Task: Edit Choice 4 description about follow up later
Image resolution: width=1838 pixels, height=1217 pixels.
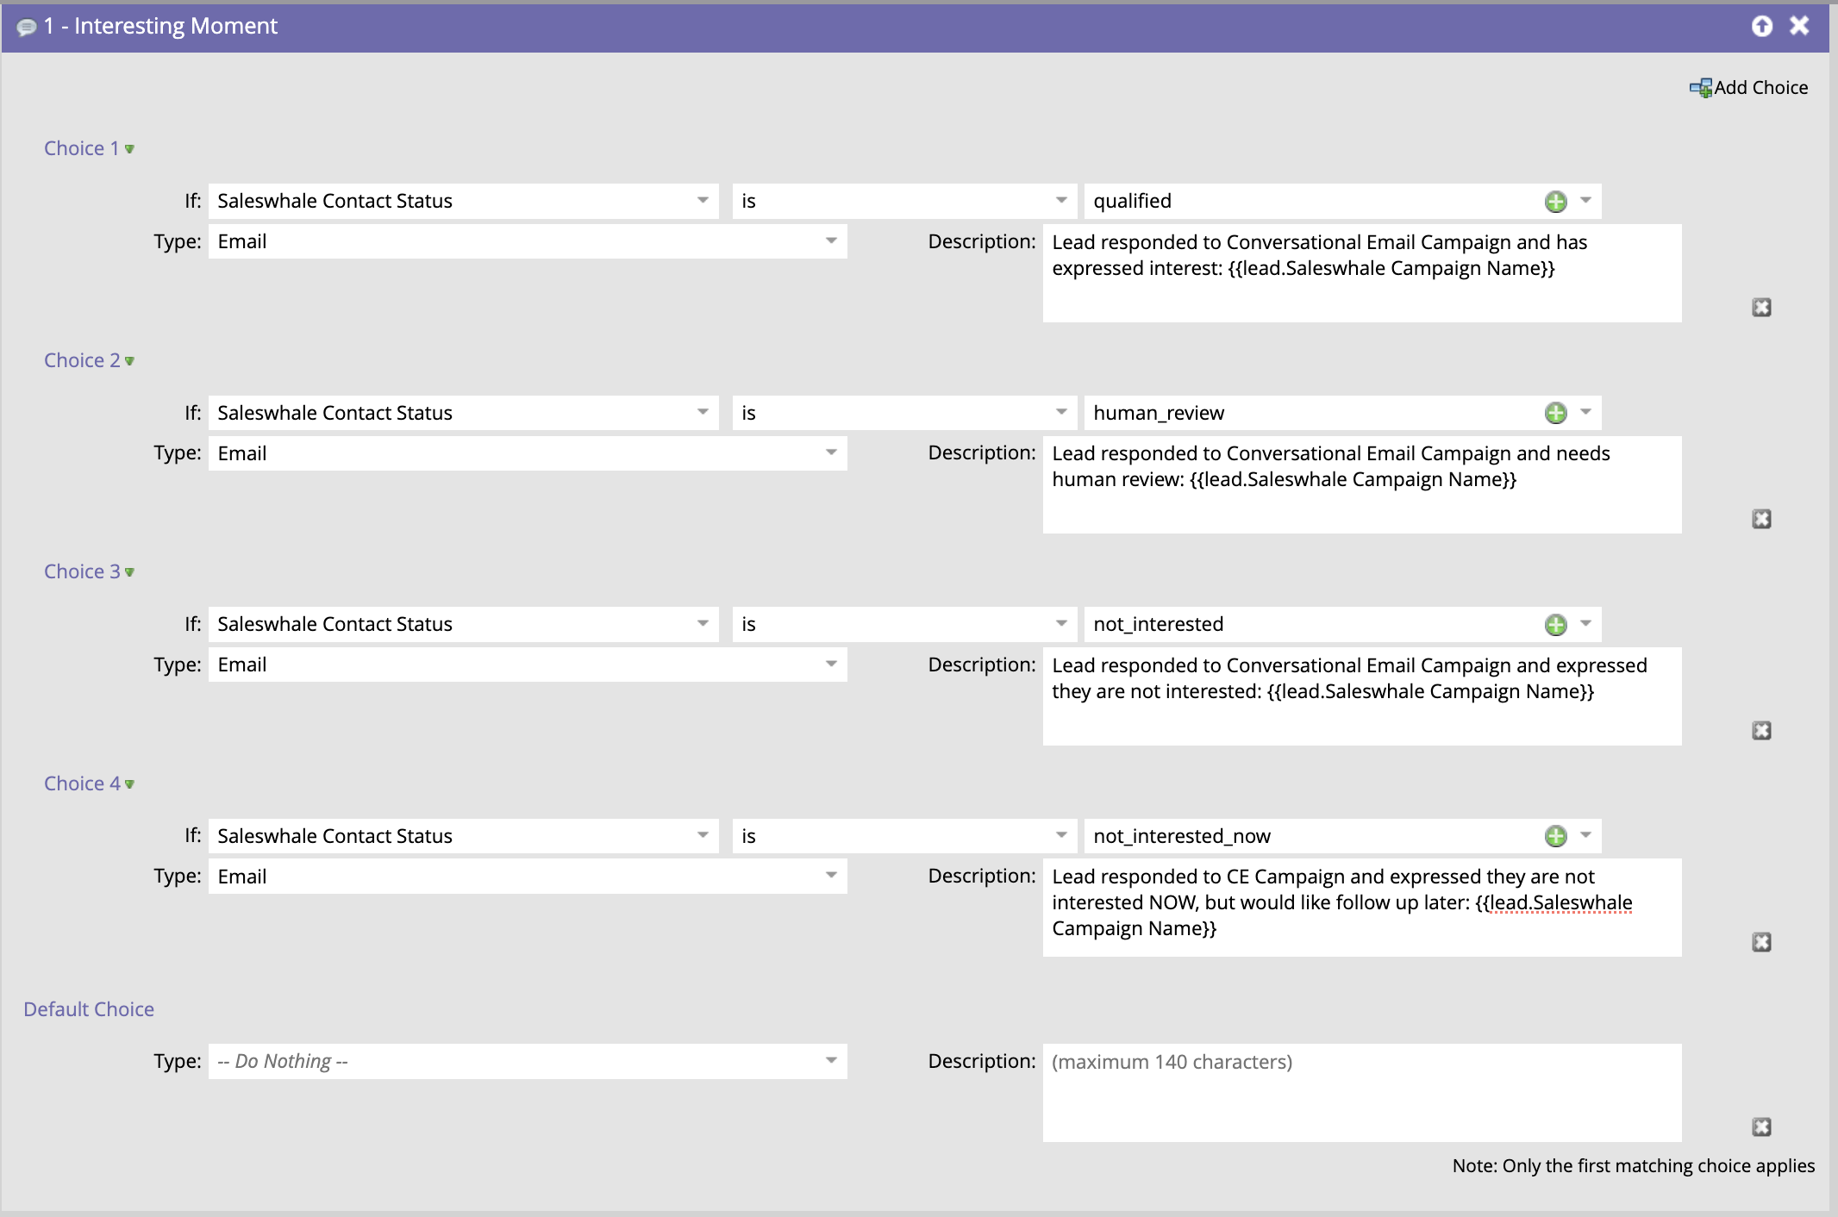Action: point(1362,908)
